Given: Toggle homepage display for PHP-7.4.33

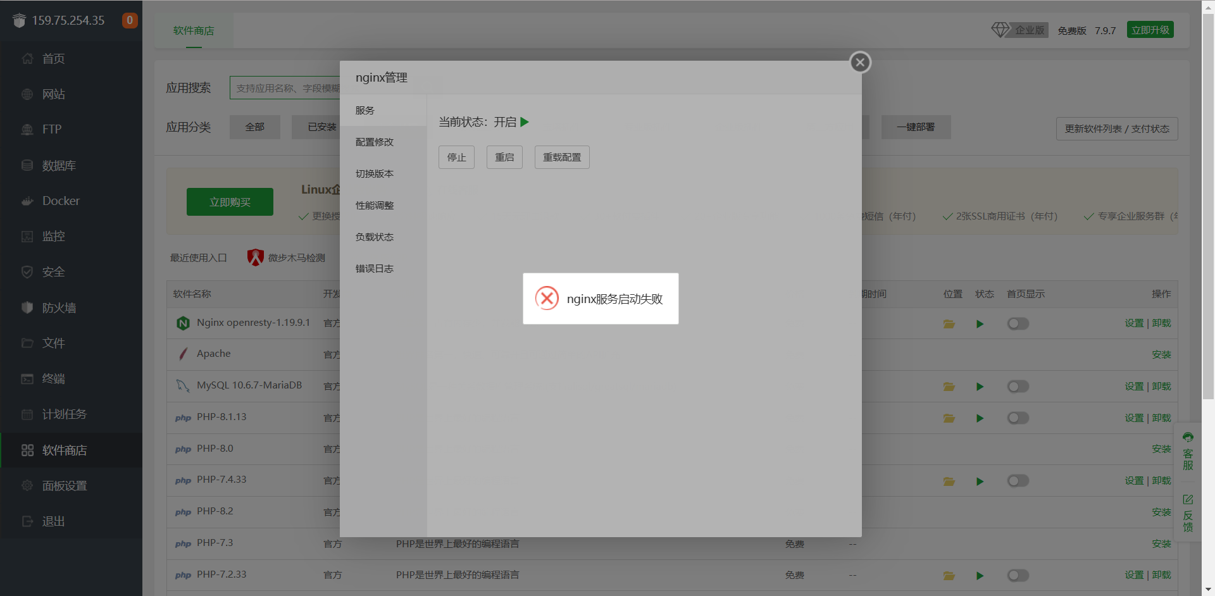Looking at the screenshot, I should 1018,480.
